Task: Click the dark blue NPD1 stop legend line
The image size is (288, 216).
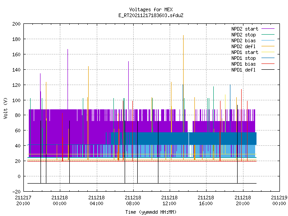Action: coord(268,58)
